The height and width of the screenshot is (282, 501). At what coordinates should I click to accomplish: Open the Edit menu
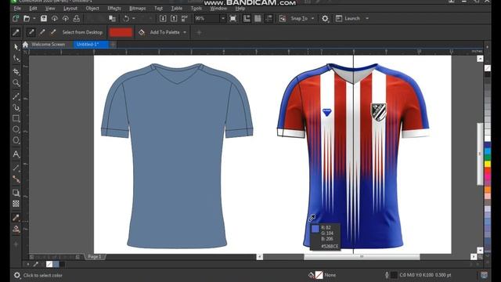click(x=33, y=9)
